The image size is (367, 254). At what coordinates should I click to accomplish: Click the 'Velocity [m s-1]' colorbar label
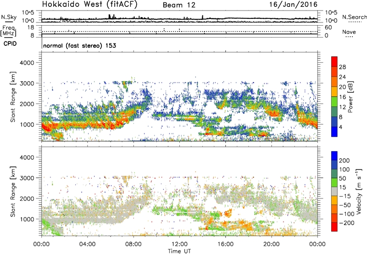(x=358, y=192)
